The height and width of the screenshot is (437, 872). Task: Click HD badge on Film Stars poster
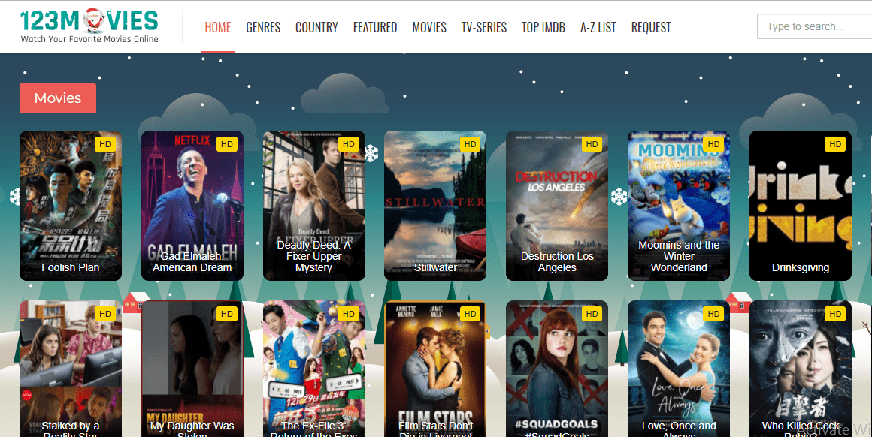point(470,315)
